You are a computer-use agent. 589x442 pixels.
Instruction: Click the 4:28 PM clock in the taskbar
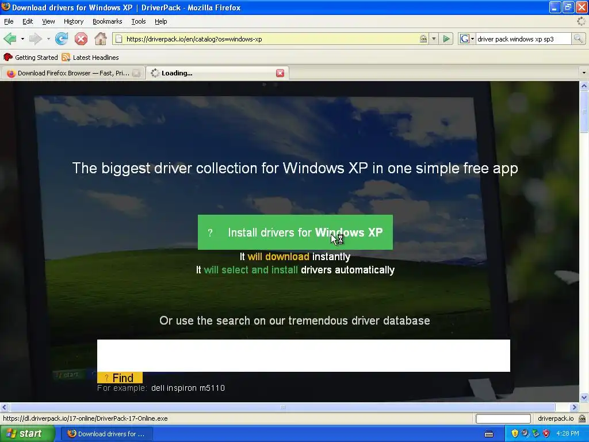tap(568, 433)
